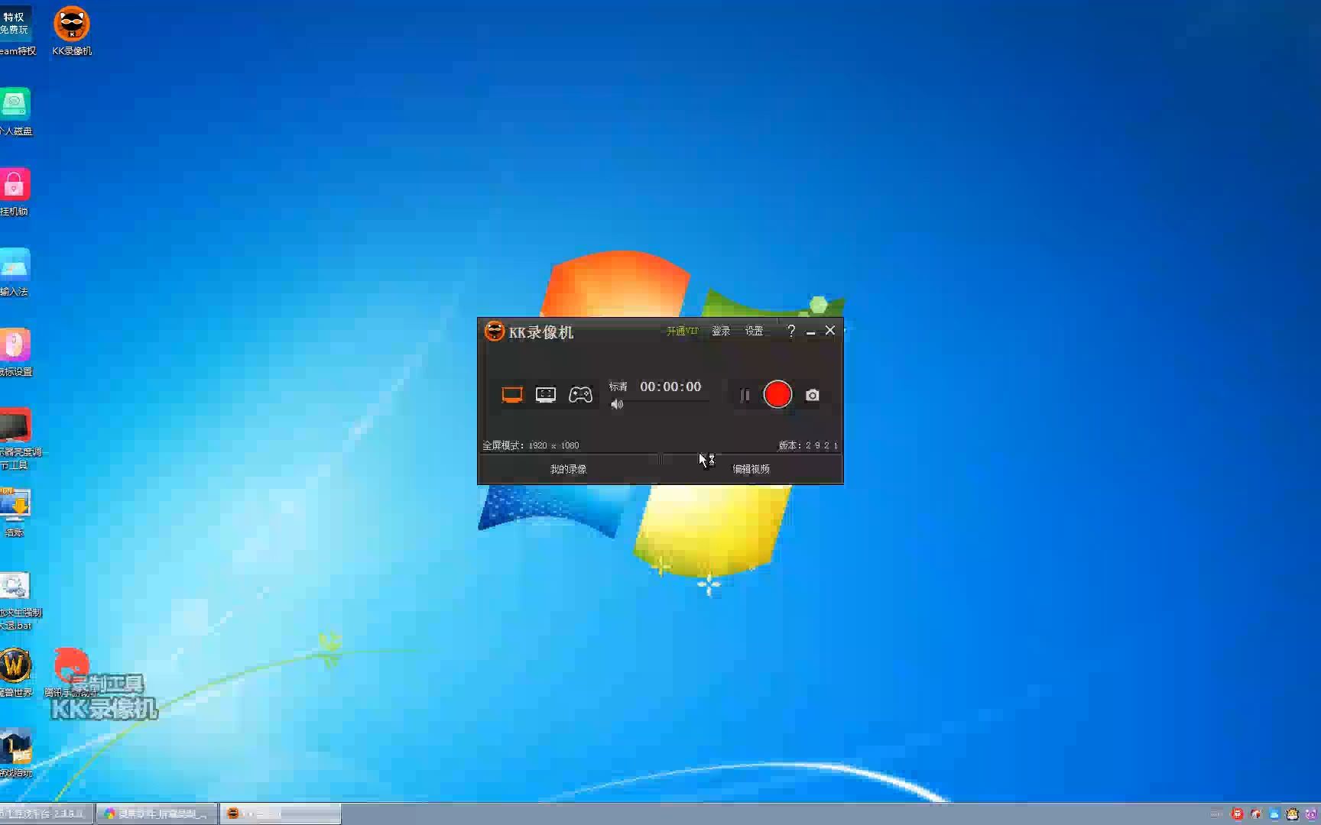
Task: Click the purple tray icon
Action: point(1310,814)
